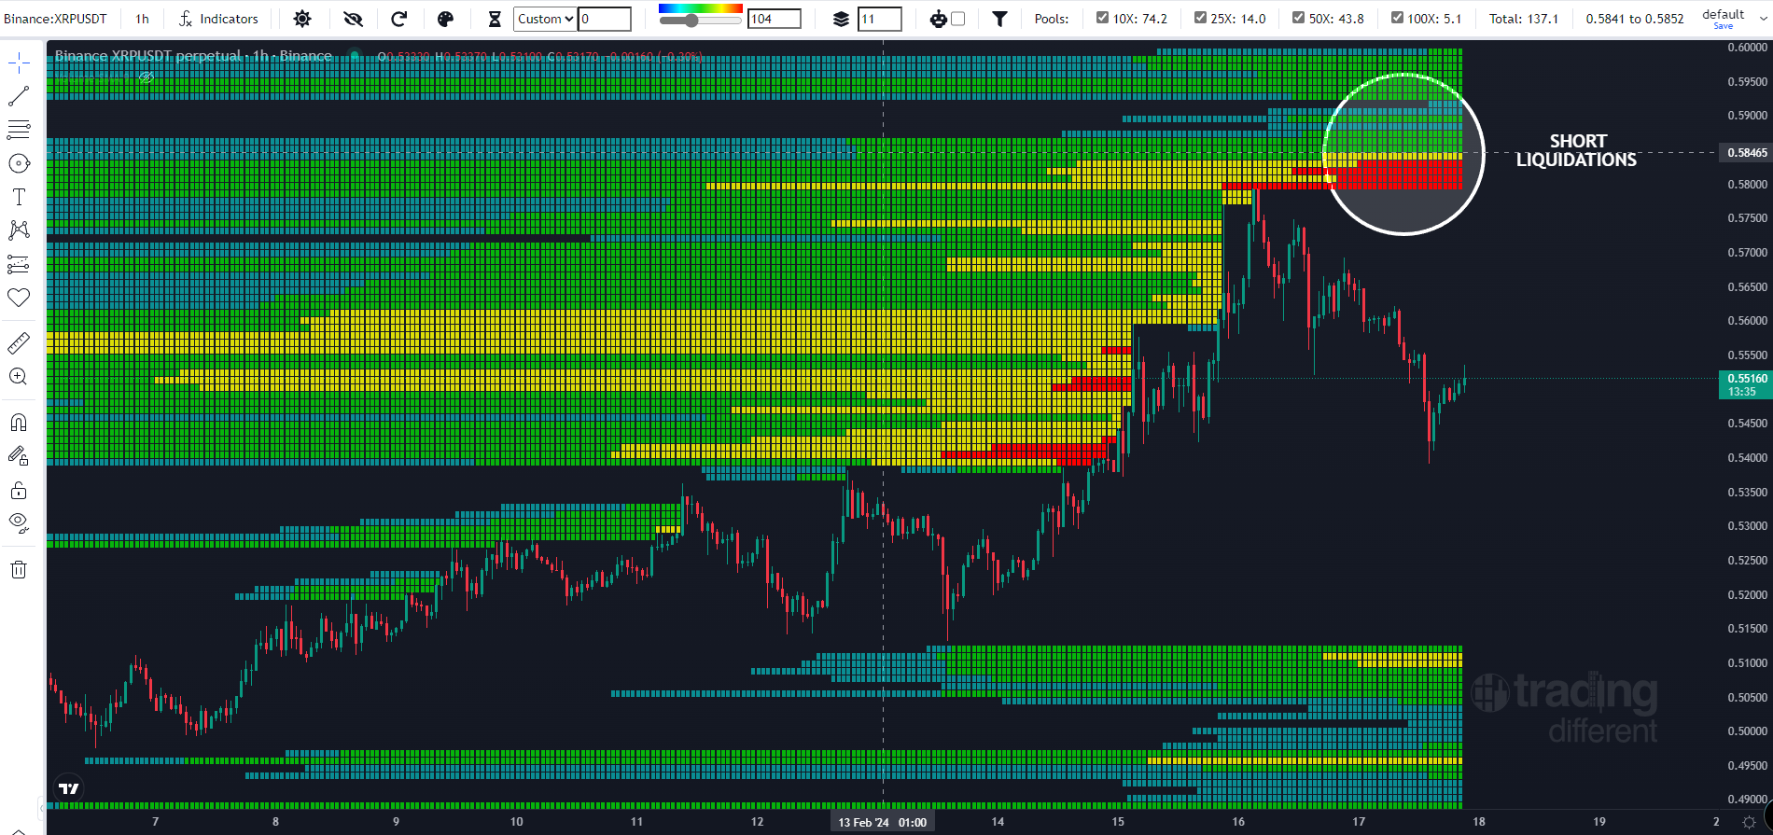1773x835 pixels.
Task: Uncheck the 10X pool checkbox
Action: pyautogui.click(x=1102, y=18)
